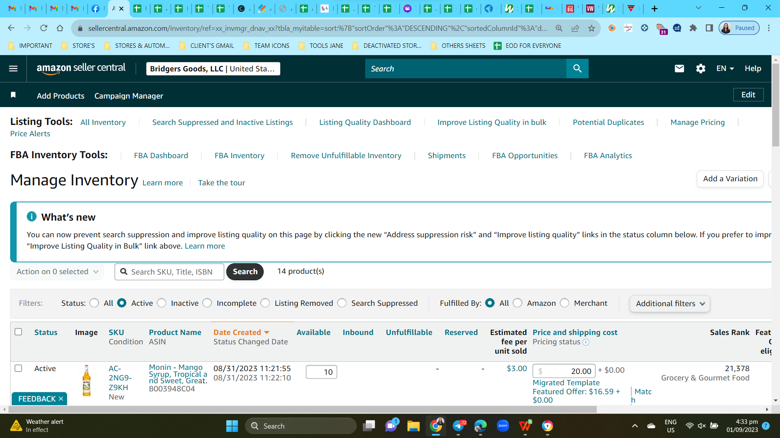Open the EN language dropdown
Screen dimensions: 780x438
(x=725, y=69)
